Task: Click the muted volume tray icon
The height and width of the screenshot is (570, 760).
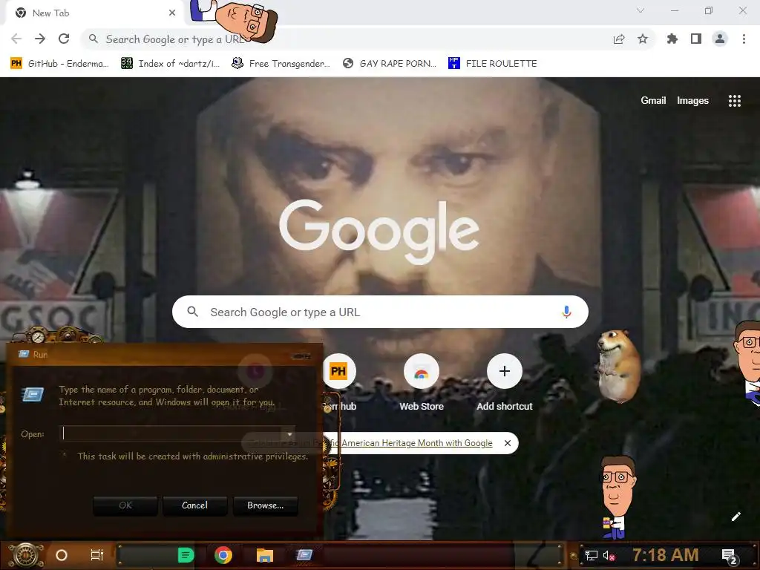Action: pos(609,555)
